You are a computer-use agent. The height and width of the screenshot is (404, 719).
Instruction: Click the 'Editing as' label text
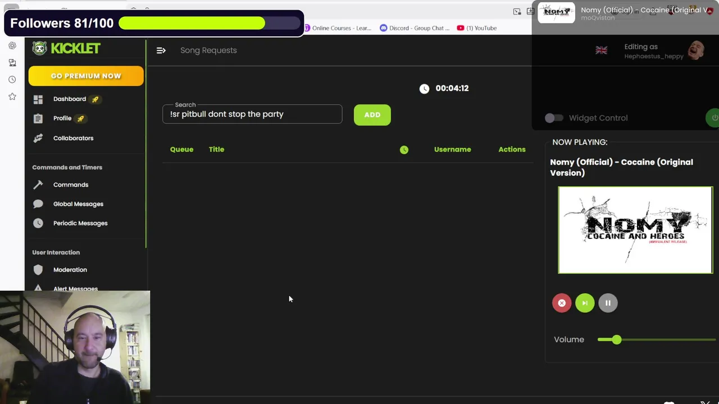(641, 47)
